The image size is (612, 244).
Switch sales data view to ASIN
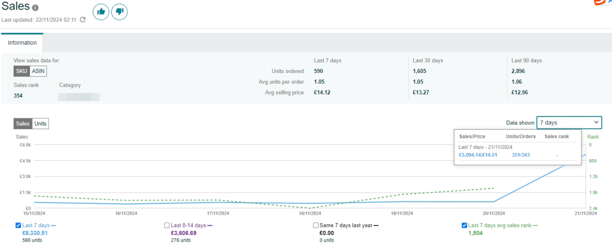[x=39, y=71]
